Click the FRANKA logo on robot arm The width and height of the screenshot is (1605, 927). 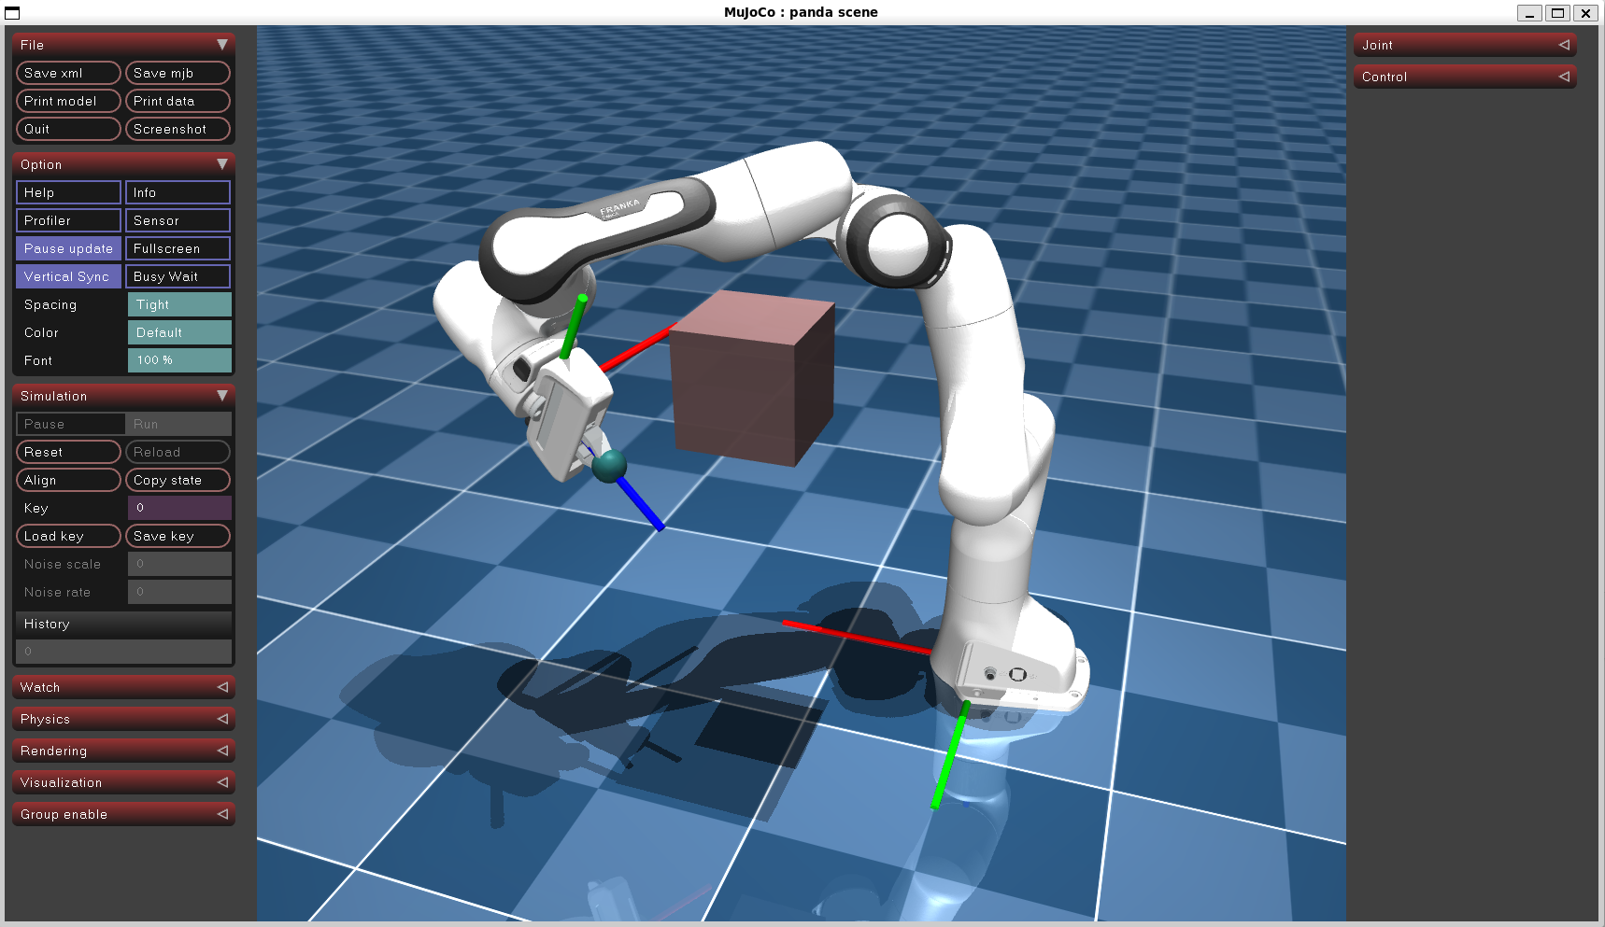(619, 206)
